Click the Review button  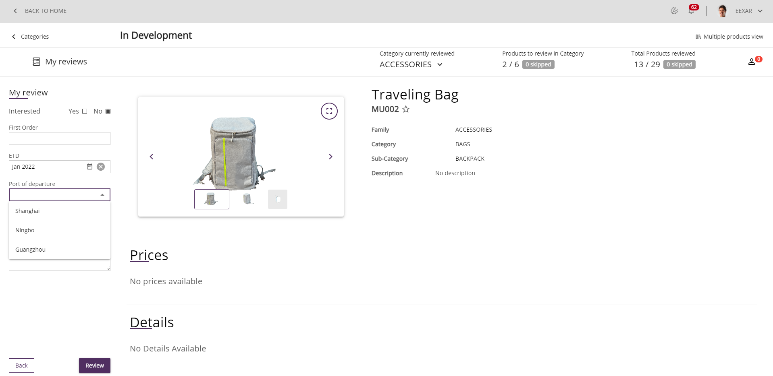point(94,366)
